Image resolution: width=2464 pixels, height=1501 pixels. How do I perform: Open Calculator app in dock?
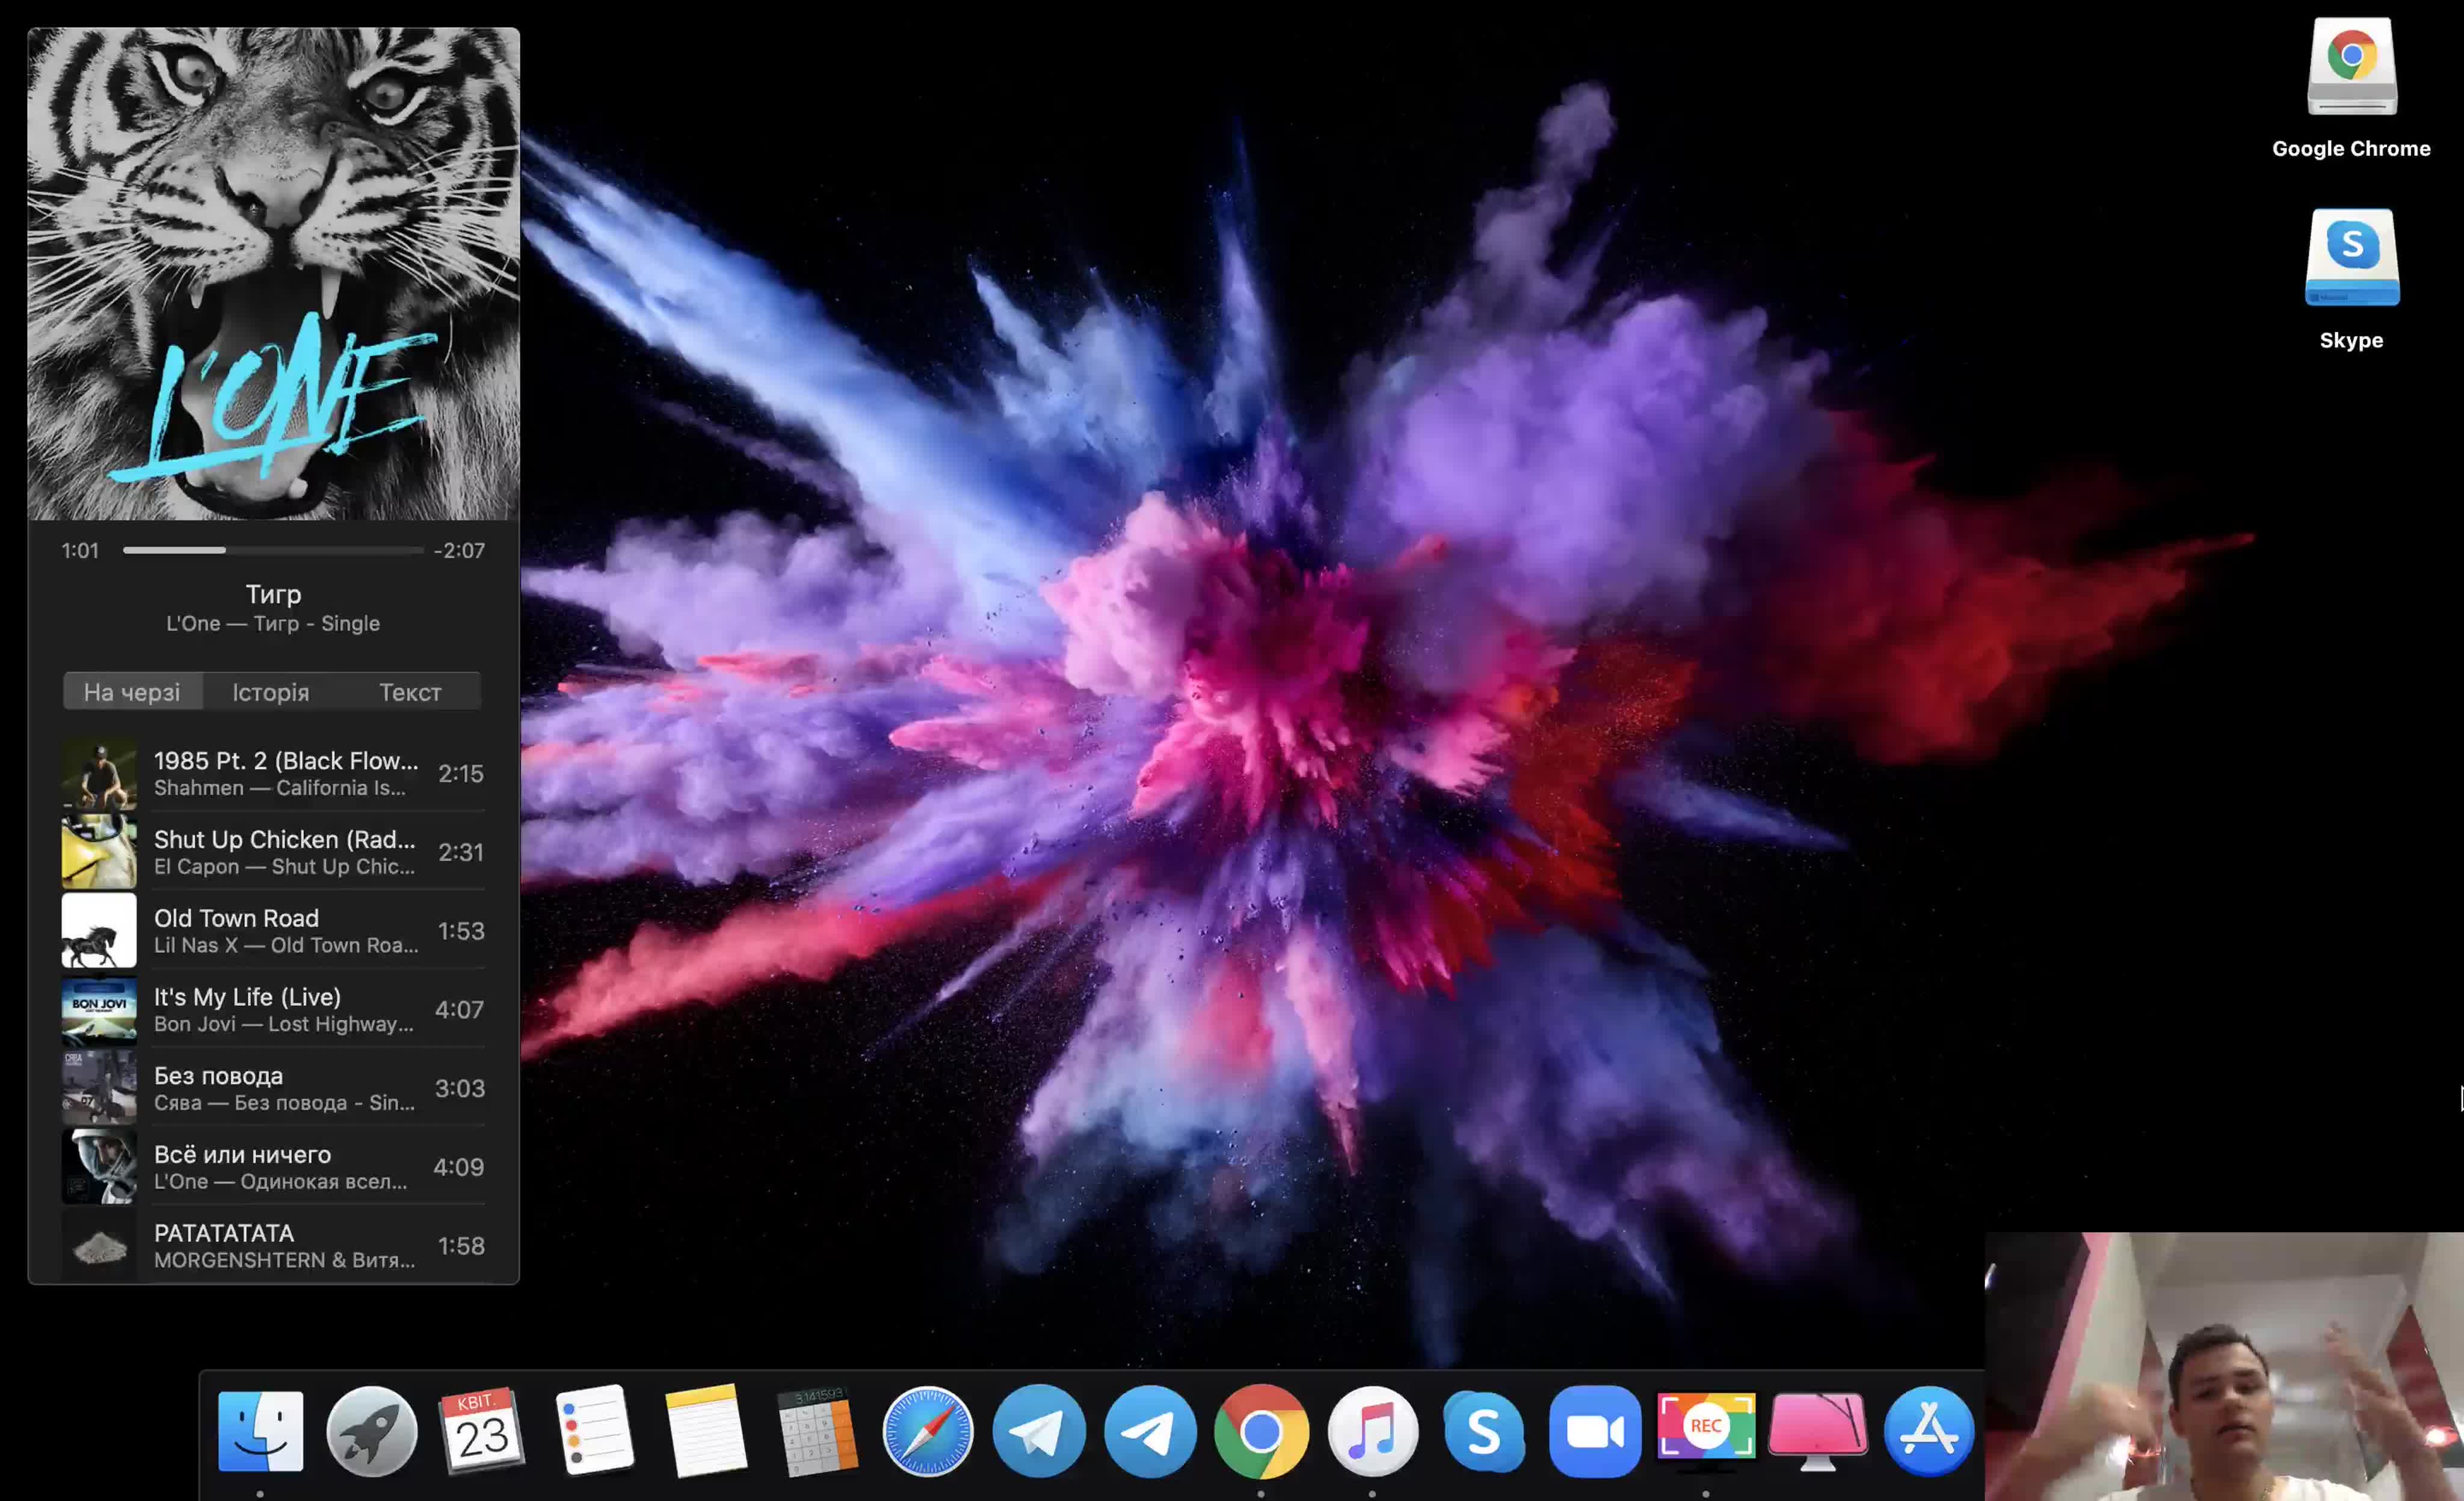[817, 1431]
